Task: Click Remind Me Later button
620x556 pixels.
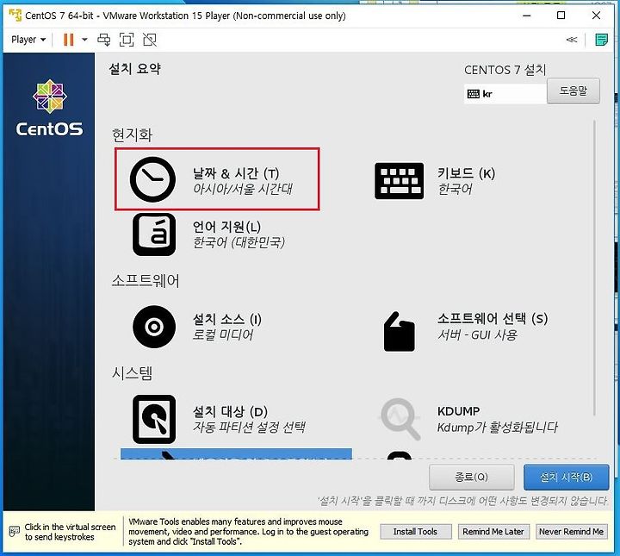Action: [493, 532]
